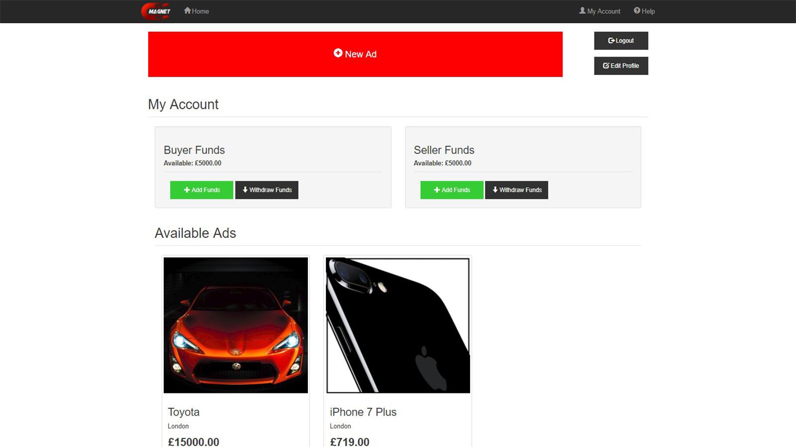Click London under the Toyota ad
This screenshot has height=447, width=796.
point(178,426)
